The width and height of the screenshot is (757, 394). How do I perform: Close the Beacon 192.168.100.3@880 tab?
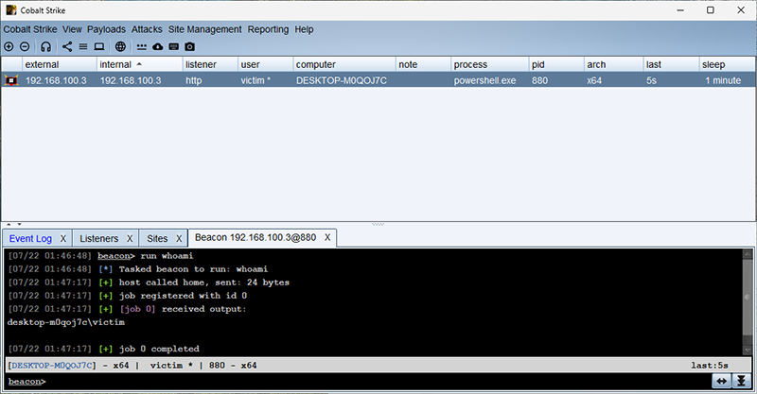pyautogui.click(x=326, y=238)
